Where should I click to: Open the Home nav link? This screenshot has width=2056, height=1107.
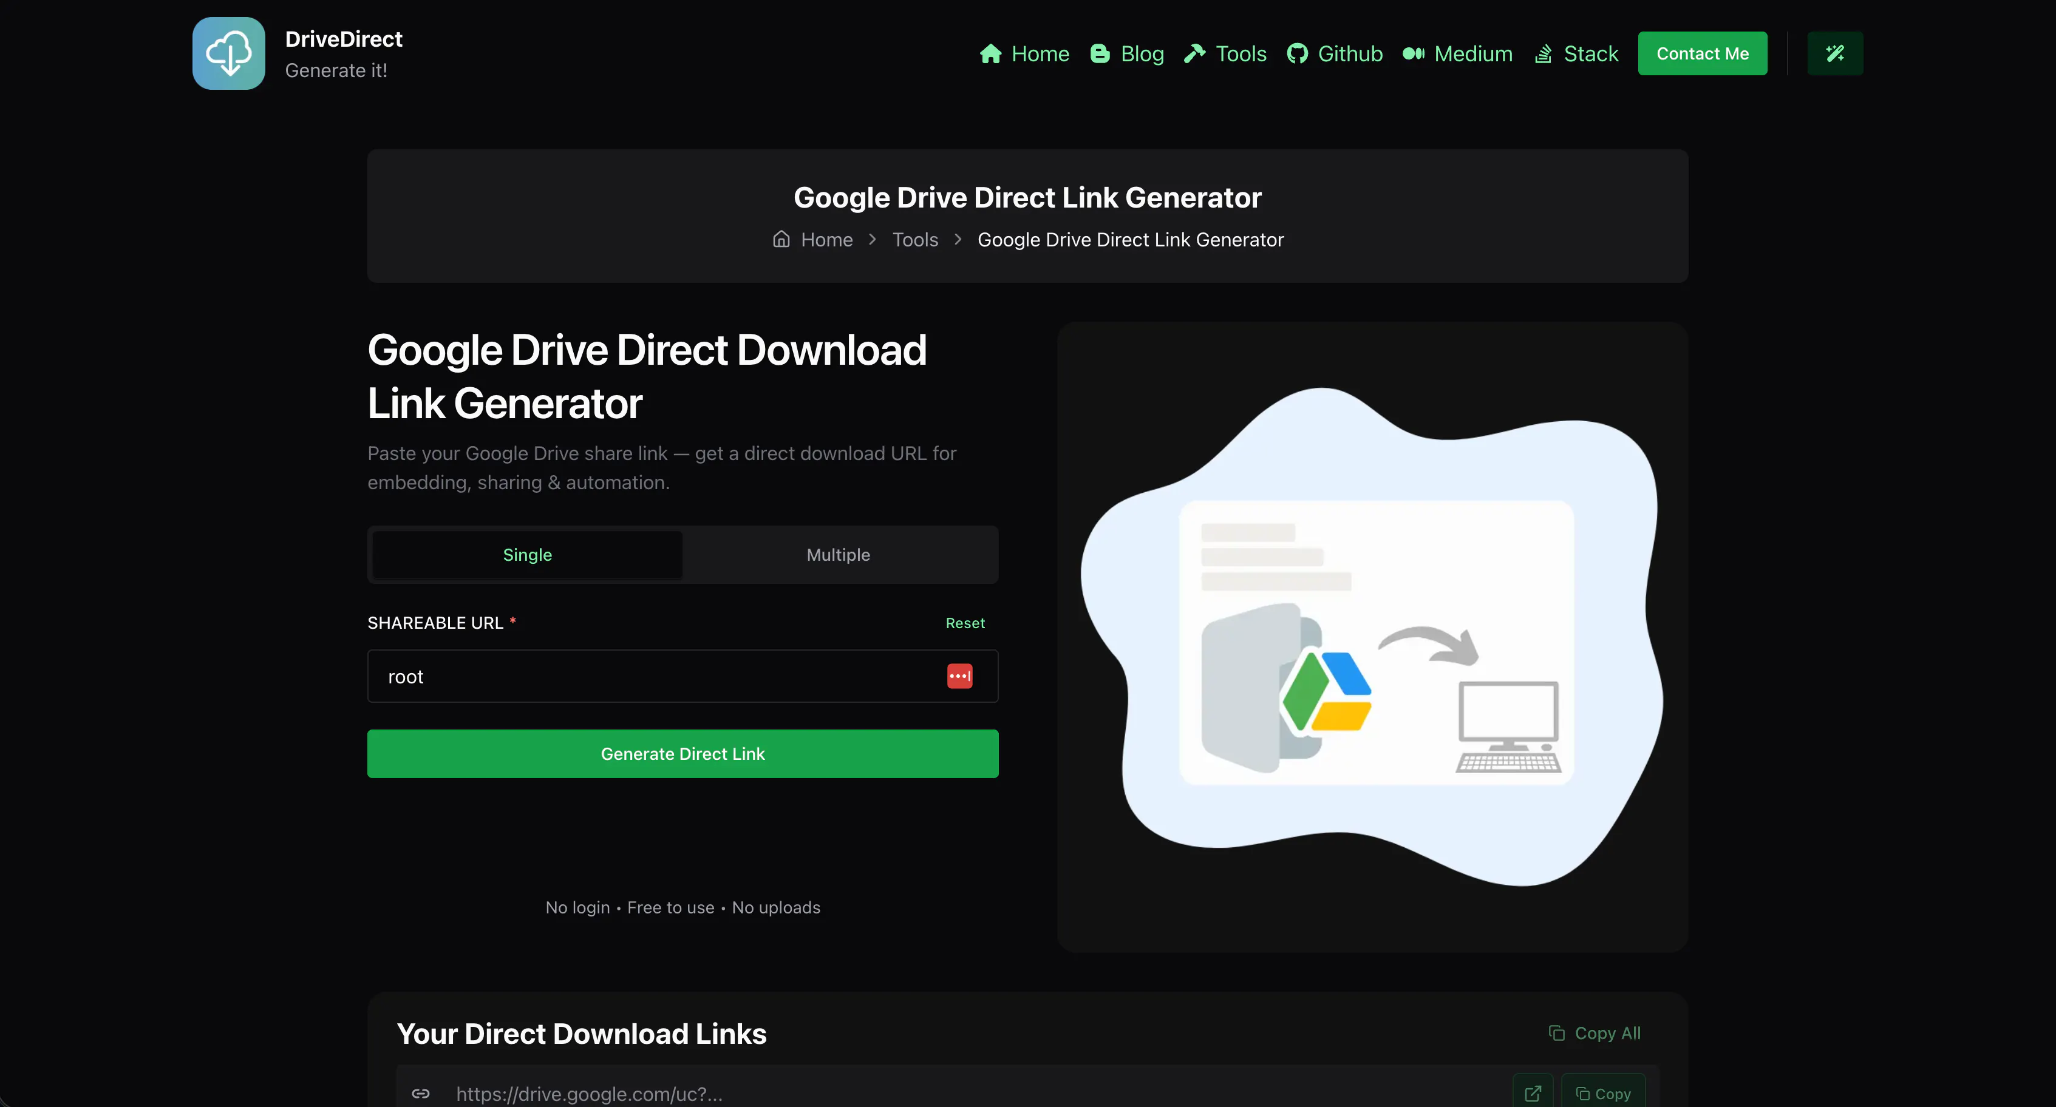1024,53
